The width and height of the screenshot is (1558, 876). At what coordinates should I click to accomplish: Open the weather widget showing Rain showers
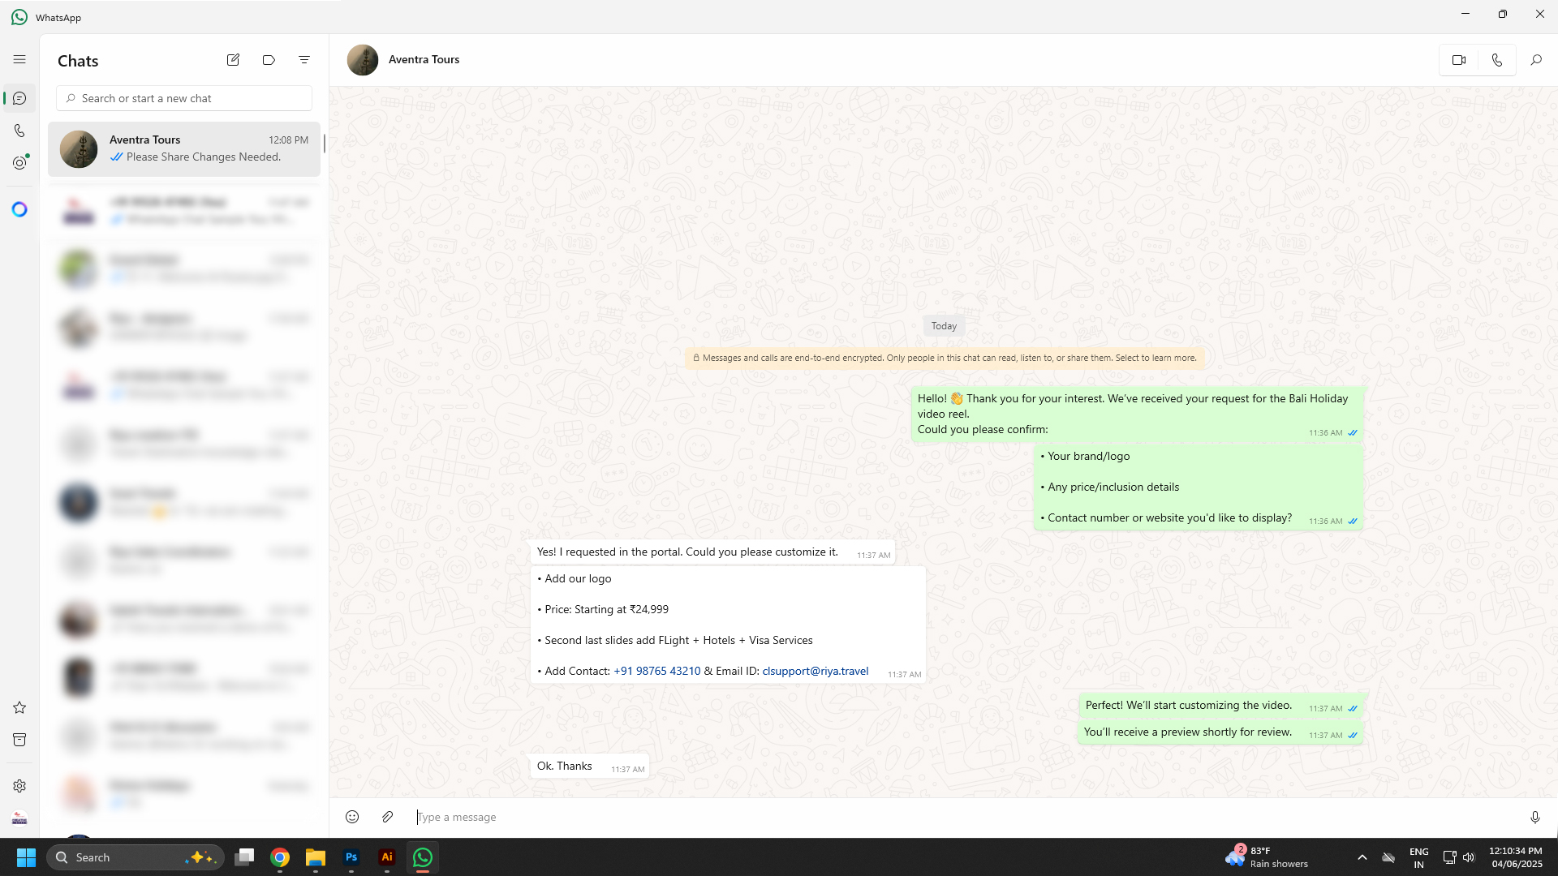[x=1267, y=857]
